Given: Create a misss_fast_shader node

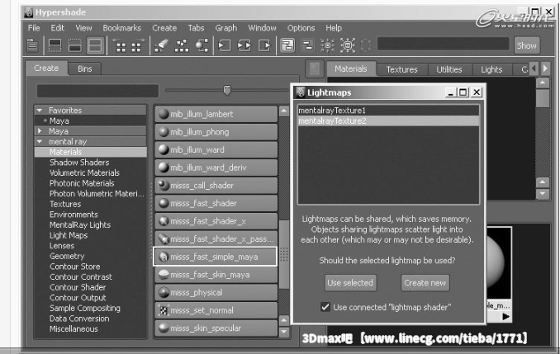Looking at the screenshot, I should tap(216, 204).
